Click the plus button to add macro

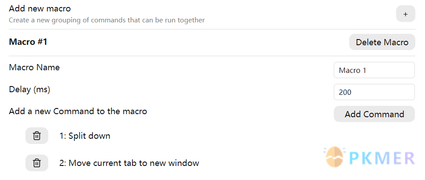click(x=406, y=14)
